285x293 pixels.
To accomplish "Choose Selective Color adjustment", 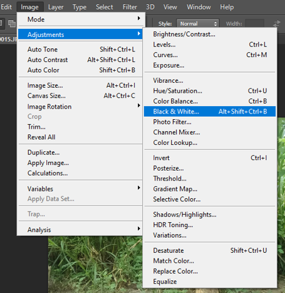I will (210, 199).
